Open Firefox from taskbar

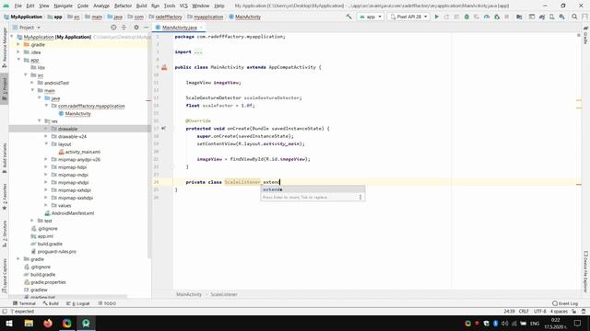tap(48, 323)
